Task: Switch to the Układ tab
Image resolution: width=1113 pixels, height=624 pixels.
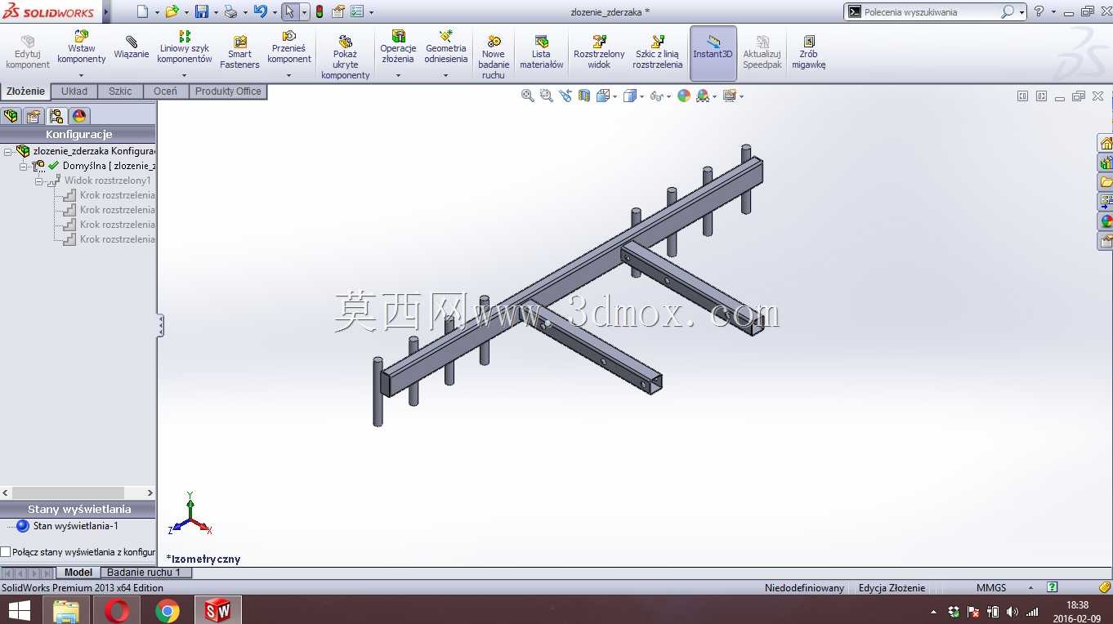Action: click(74, 91)
